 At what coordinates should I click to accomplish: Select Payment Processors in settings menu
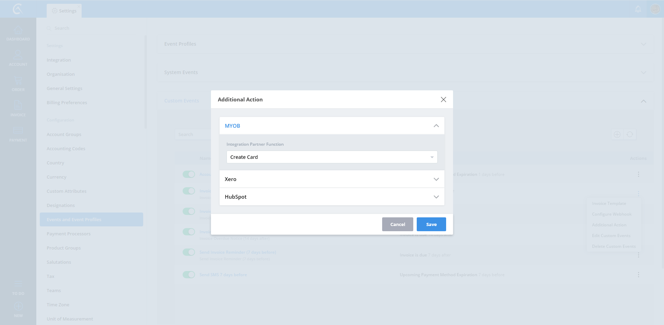(x=68, y=234)
